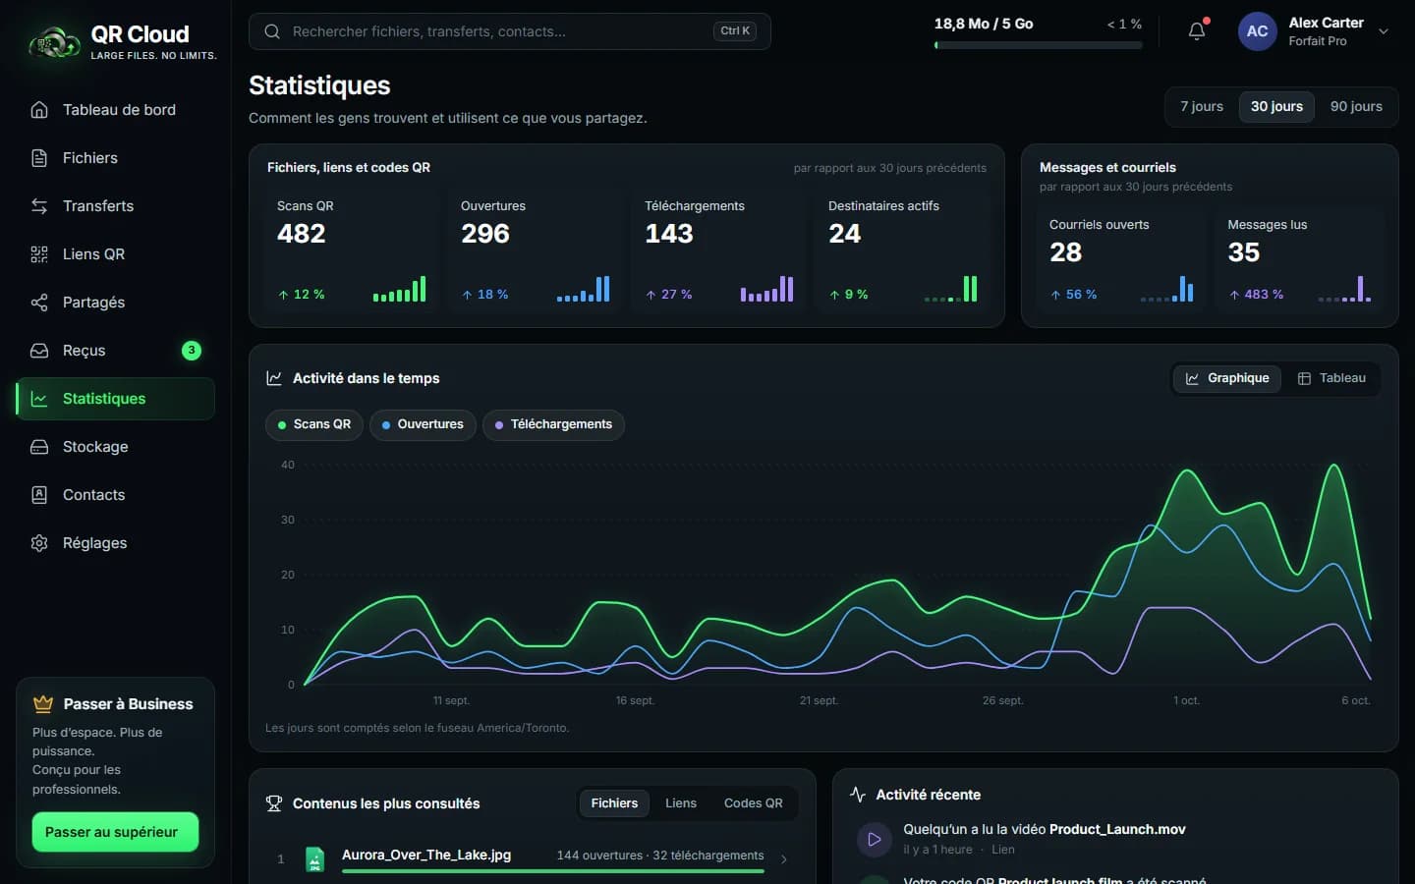Click the AC profile avatar
Screen dimensions: 1415x884
click(x=1257, y=31)
